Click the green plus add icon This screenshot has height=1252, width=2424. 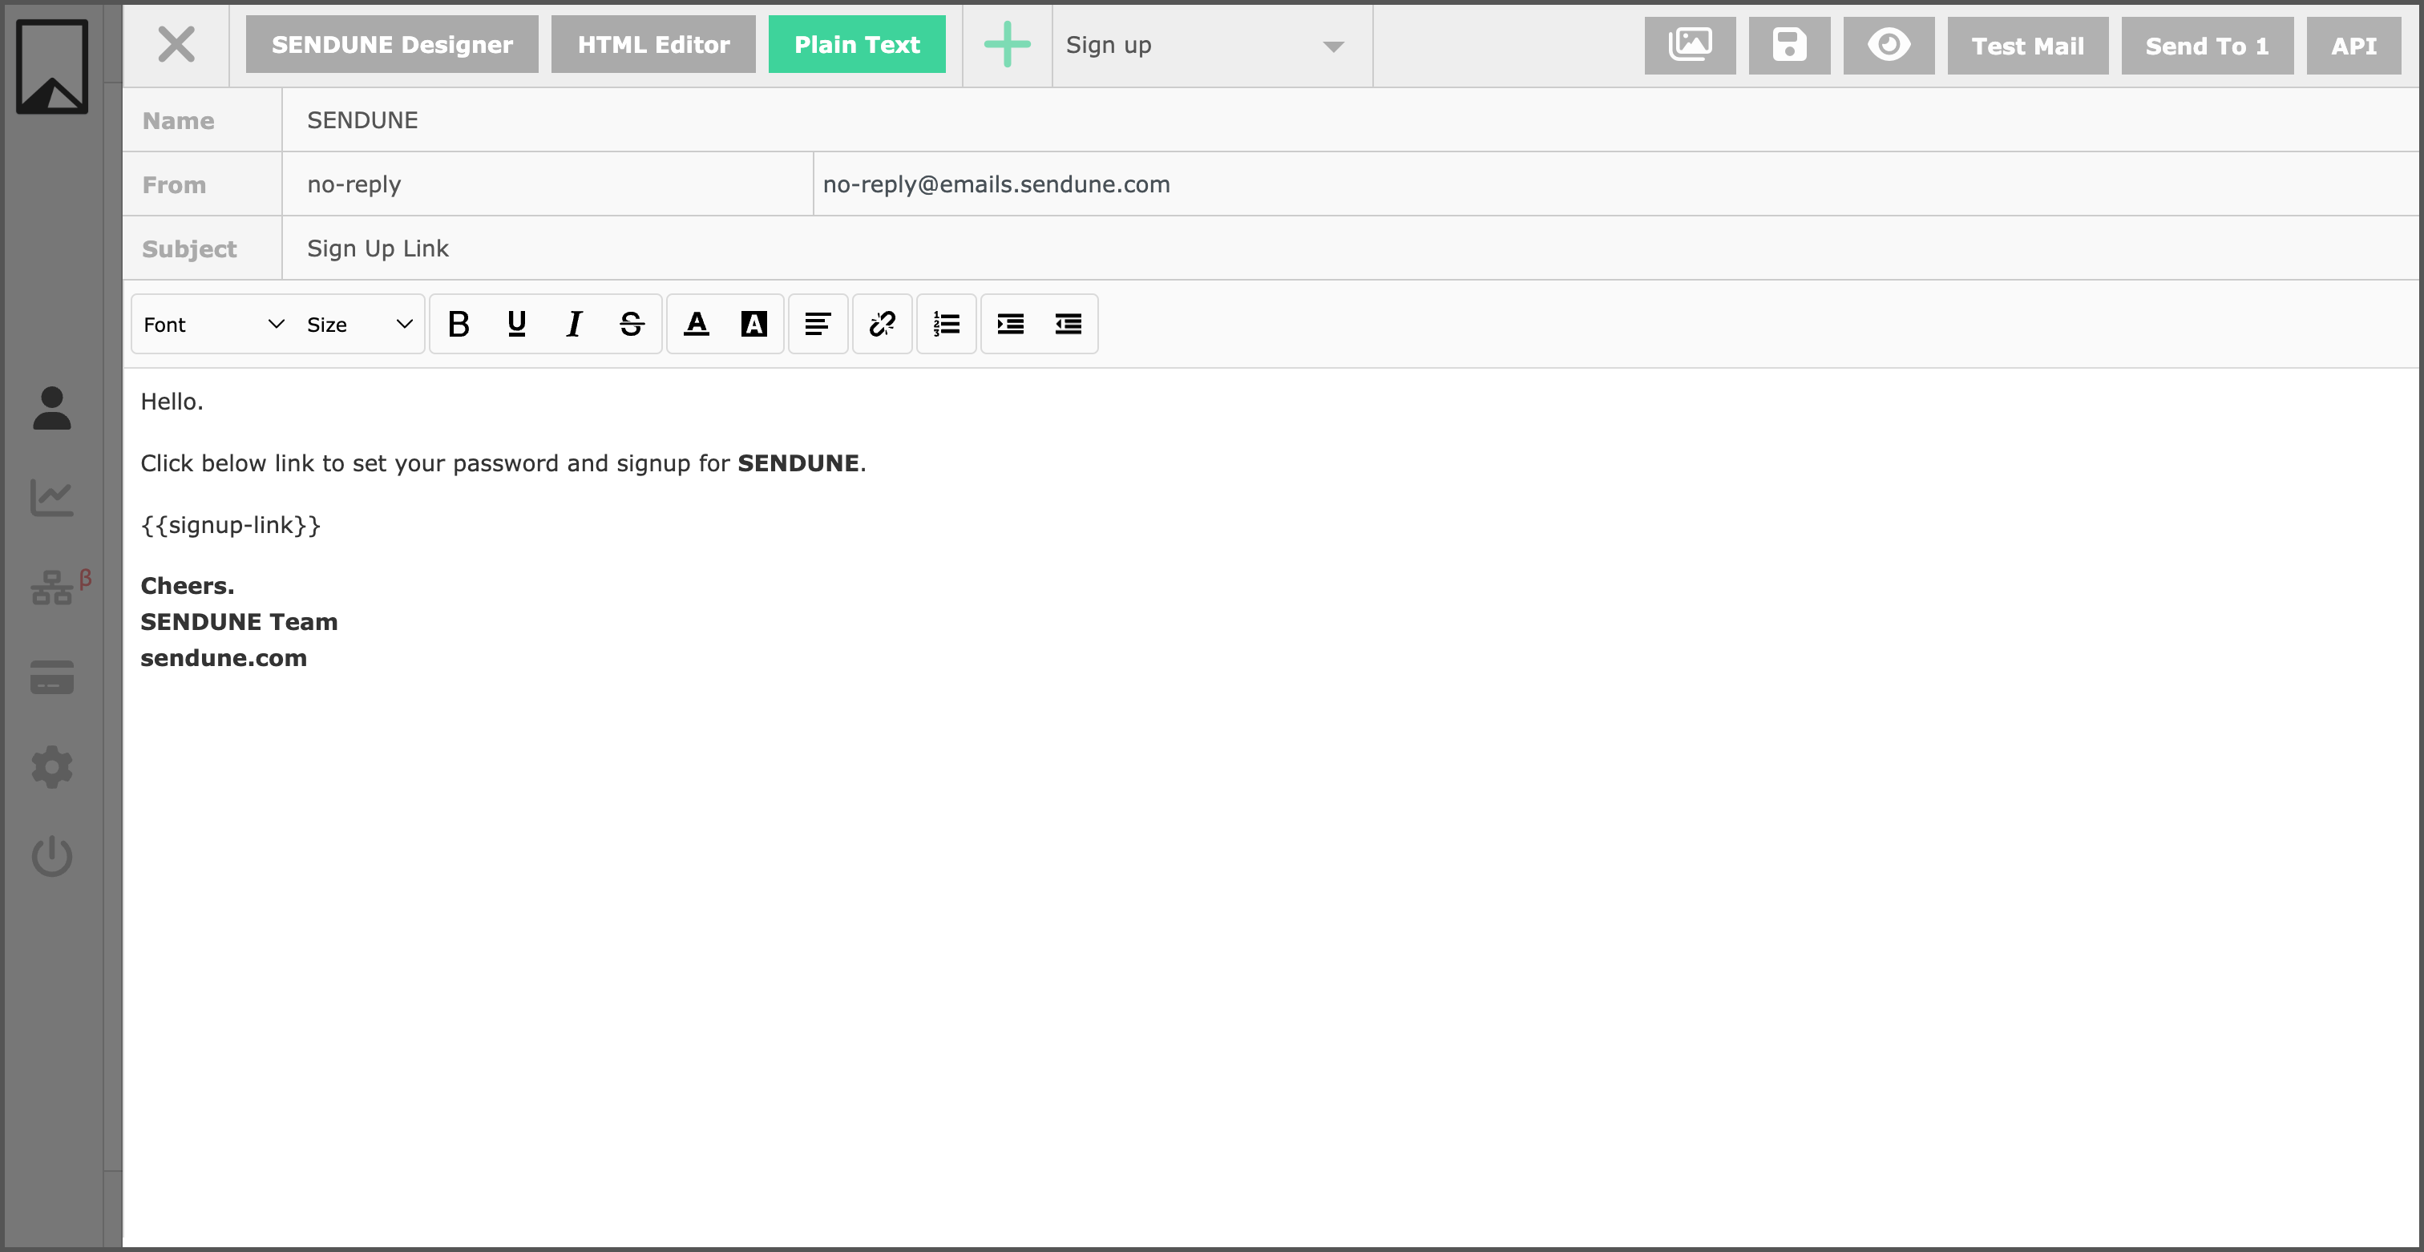(x=1007, y=45)
